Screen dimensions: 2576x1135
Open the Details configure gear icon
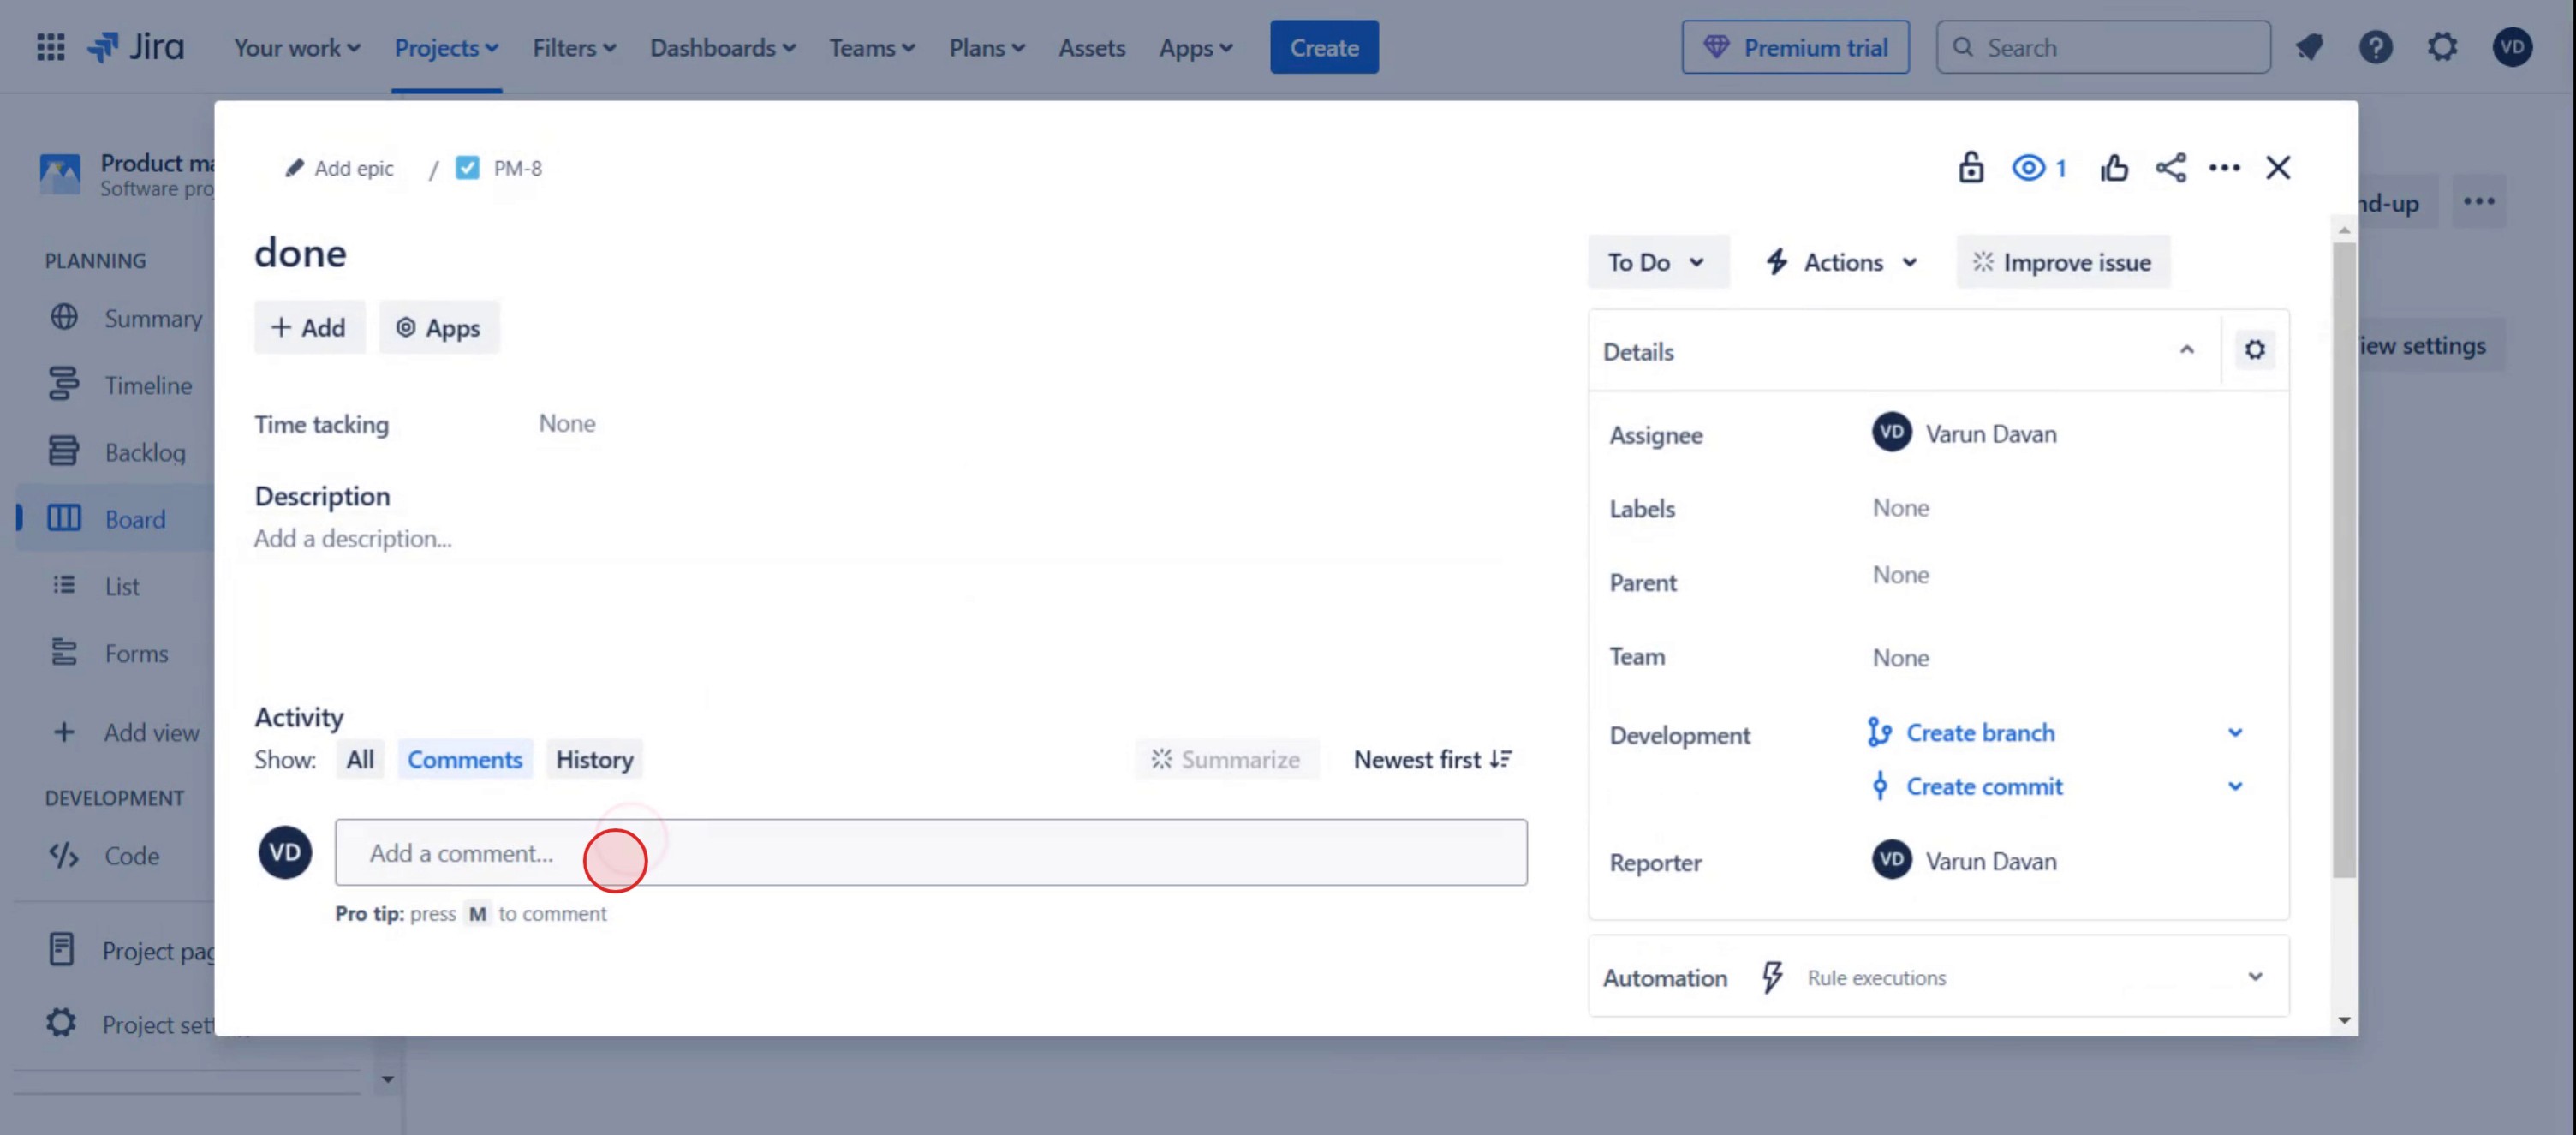pos(2254,350)
